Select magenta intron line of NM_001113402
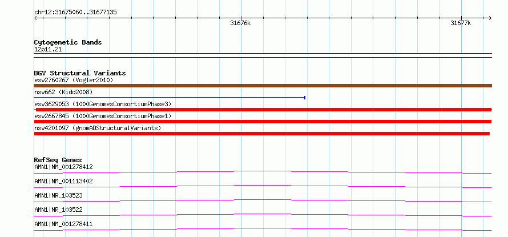The height and width of the screenshot is (237, 508). [x=263, y=186]
